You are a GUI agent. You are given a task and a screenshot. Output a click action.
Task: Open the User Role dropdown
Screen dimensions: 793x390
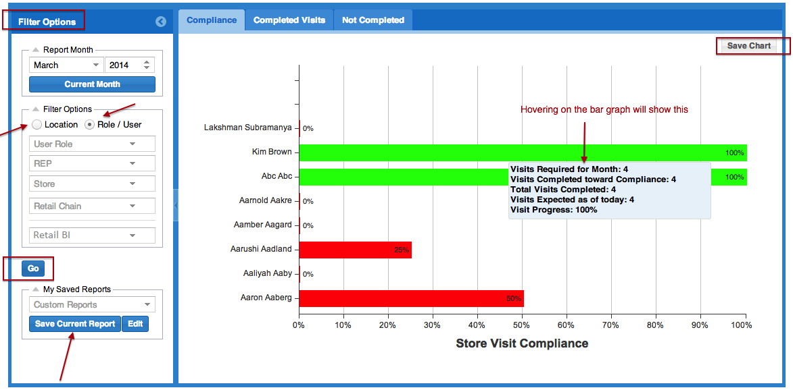click(x=93, y=144)
